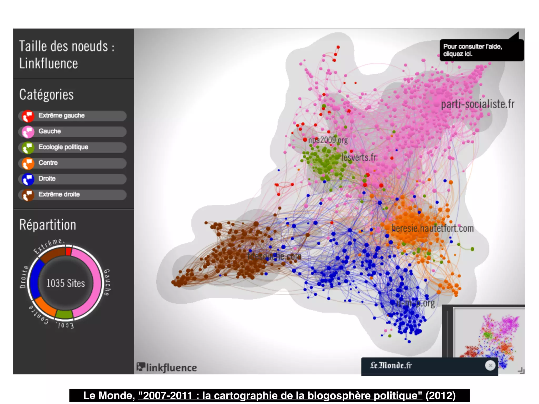Select the u-m-p.org node label
Screen dimensions: 539x404
(415, 303)
